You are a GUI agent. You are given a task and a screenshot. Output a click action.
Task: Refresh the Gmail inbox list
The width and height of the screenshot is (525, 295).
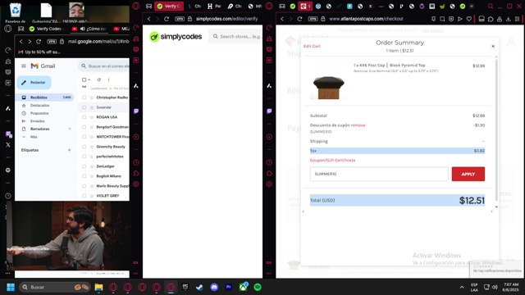click(98, 80)
